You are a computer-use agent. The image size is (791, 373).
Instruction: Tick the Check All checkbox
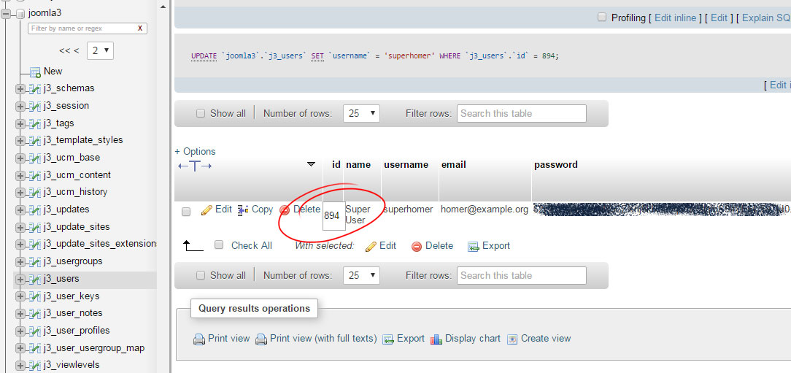point(219,245)
